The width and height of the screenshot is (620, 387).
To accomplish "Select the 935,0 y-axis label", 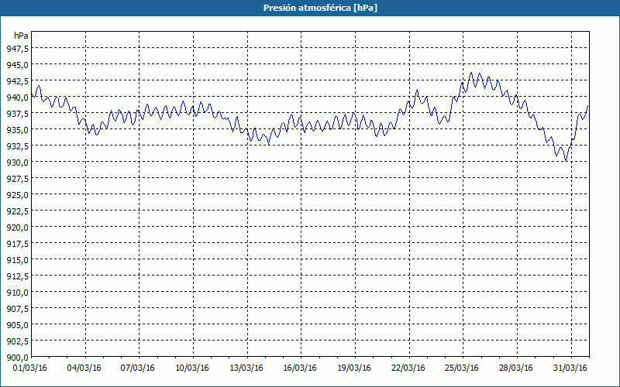I will point(17,129).
